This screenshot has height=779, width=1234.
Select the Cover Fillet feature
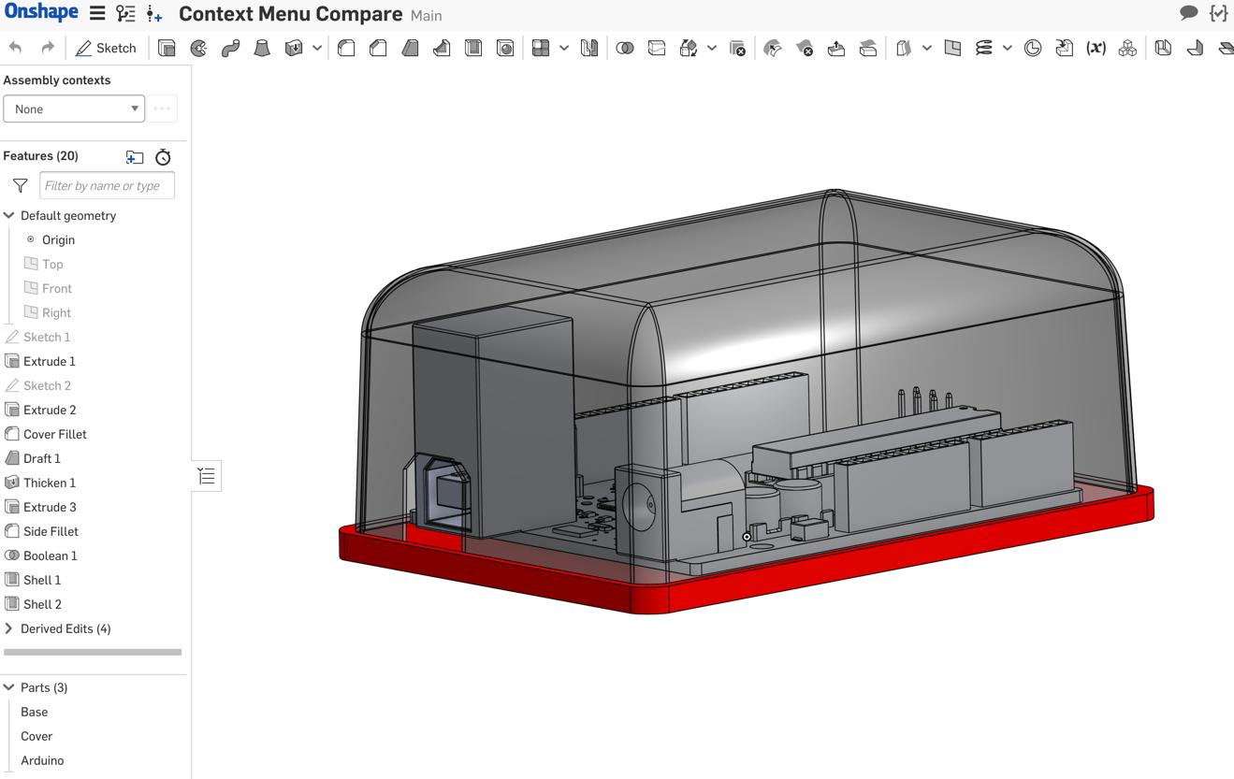tap(54, 434)
